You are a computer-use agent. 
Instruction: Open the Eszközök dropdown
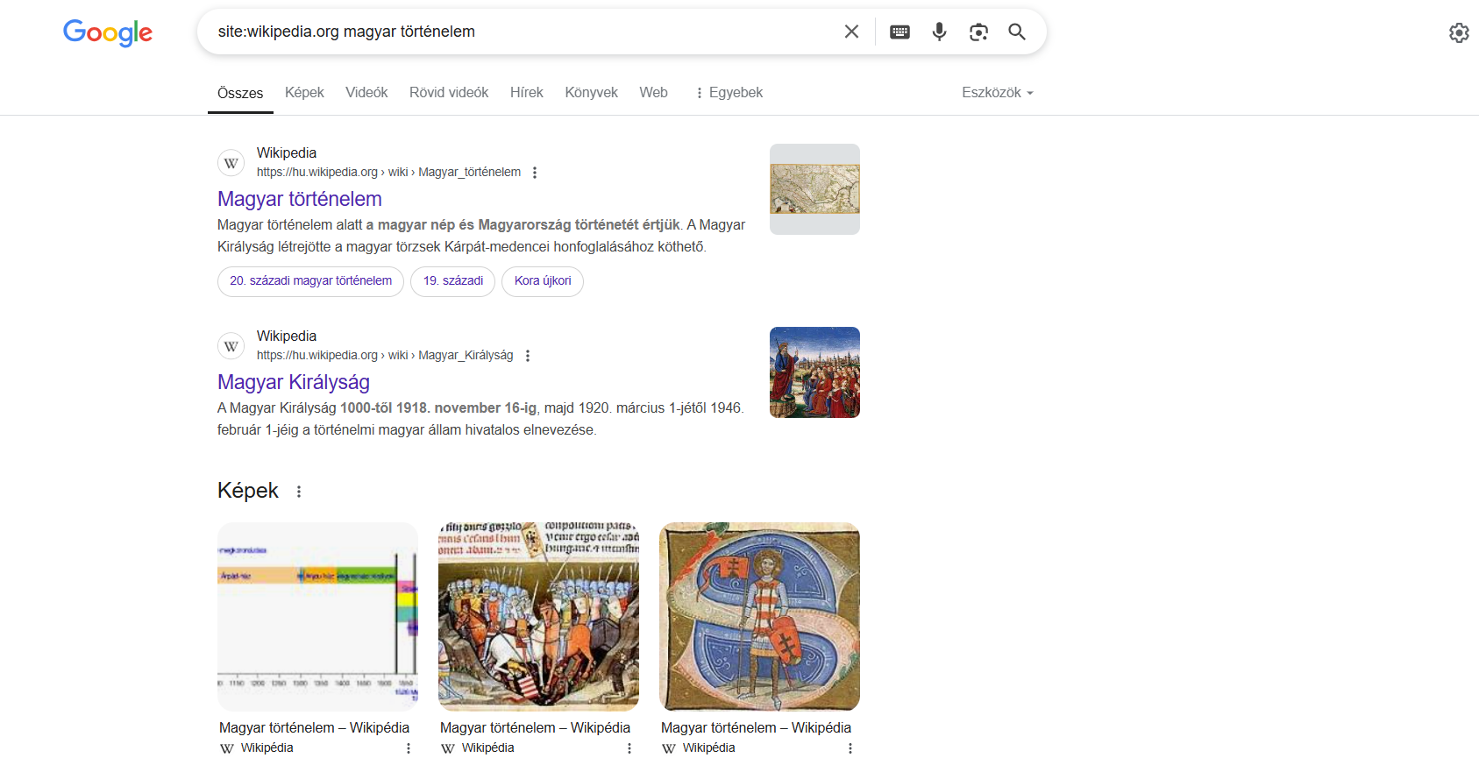click(998, 92)
